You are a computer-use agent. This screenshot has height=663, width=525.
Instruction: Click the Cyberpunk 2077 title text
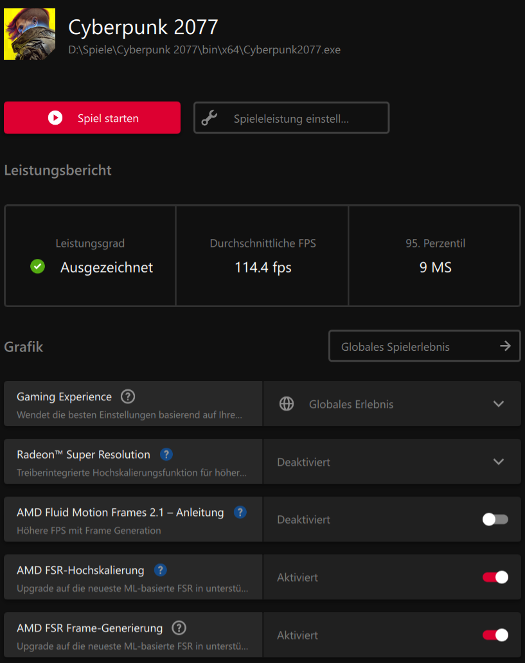[143, 27]
